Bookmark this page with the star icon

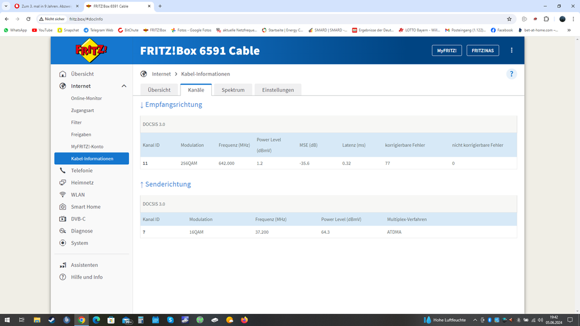tap(509, 19)
